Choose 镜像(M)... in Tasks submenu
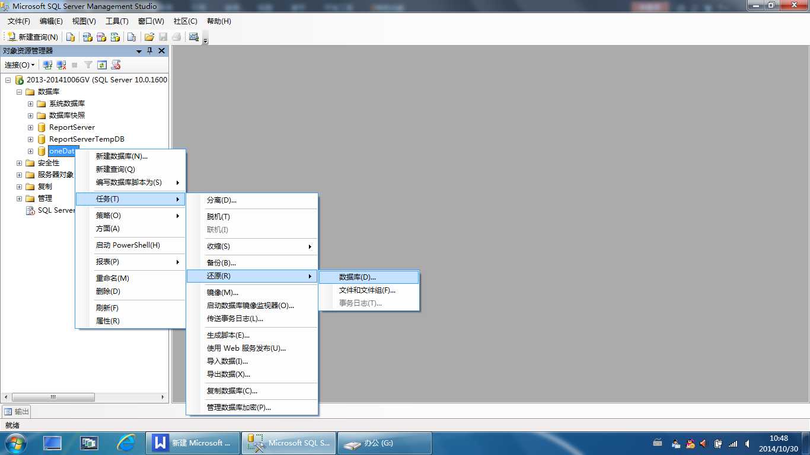810x455 pixels. coord(252,293)
